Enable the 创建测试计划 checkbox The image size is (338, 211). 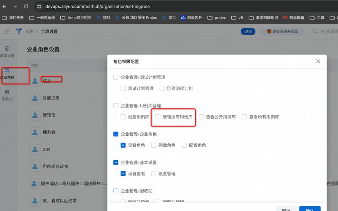(x=162, y=89)
